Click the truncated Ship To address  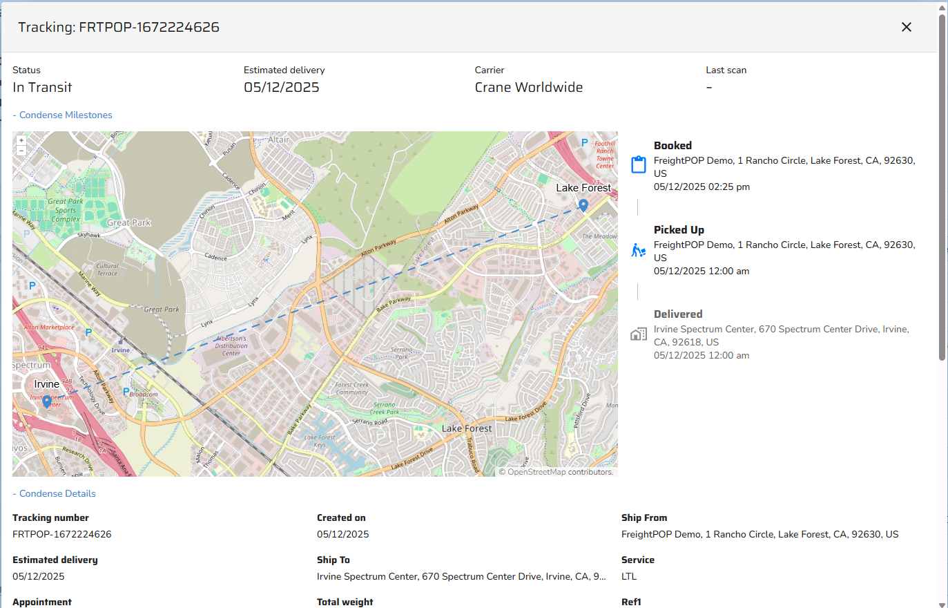[x=461, y=577]
